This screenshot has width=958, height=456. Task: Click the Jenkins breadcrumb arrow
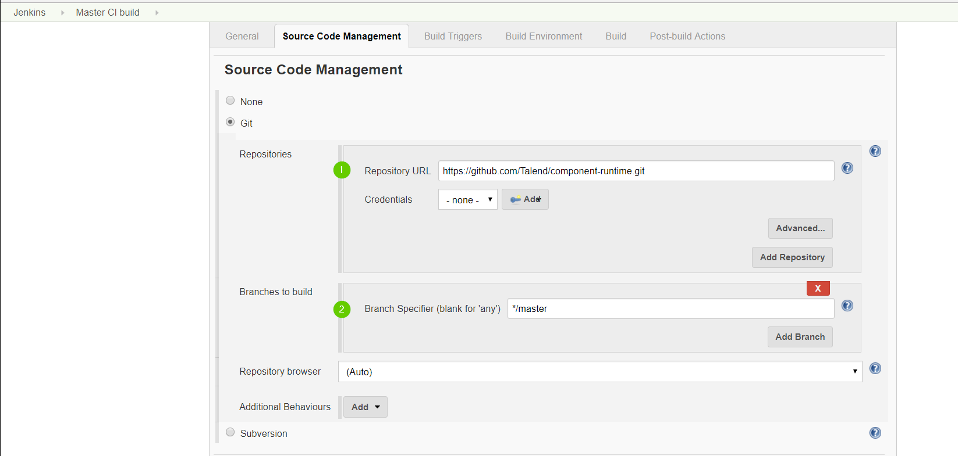(x=62, y=12)
